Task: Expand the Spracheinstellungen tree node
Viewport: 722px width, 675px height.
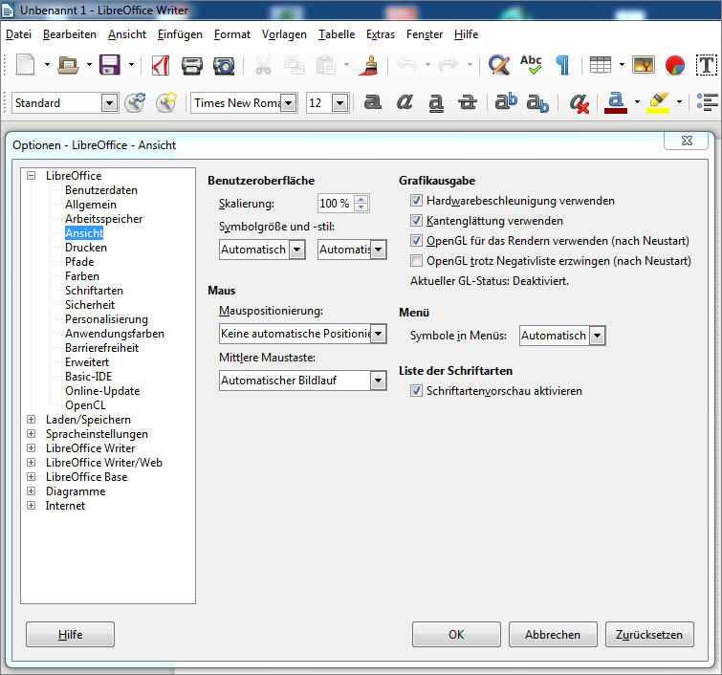Action: click(31, 433)
